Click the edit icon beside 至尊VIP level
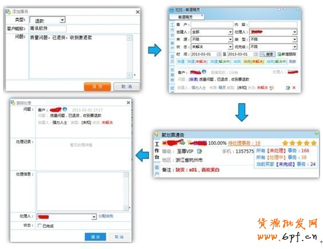Viewport: 323px width, 249px height. click(199, 151)
